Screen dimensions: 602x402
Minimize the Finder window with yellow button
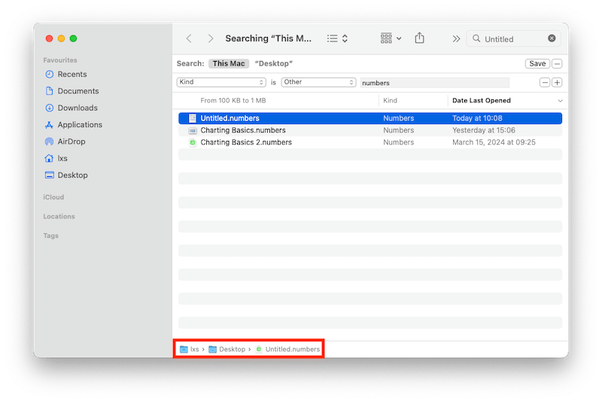[x=61, y=38]
